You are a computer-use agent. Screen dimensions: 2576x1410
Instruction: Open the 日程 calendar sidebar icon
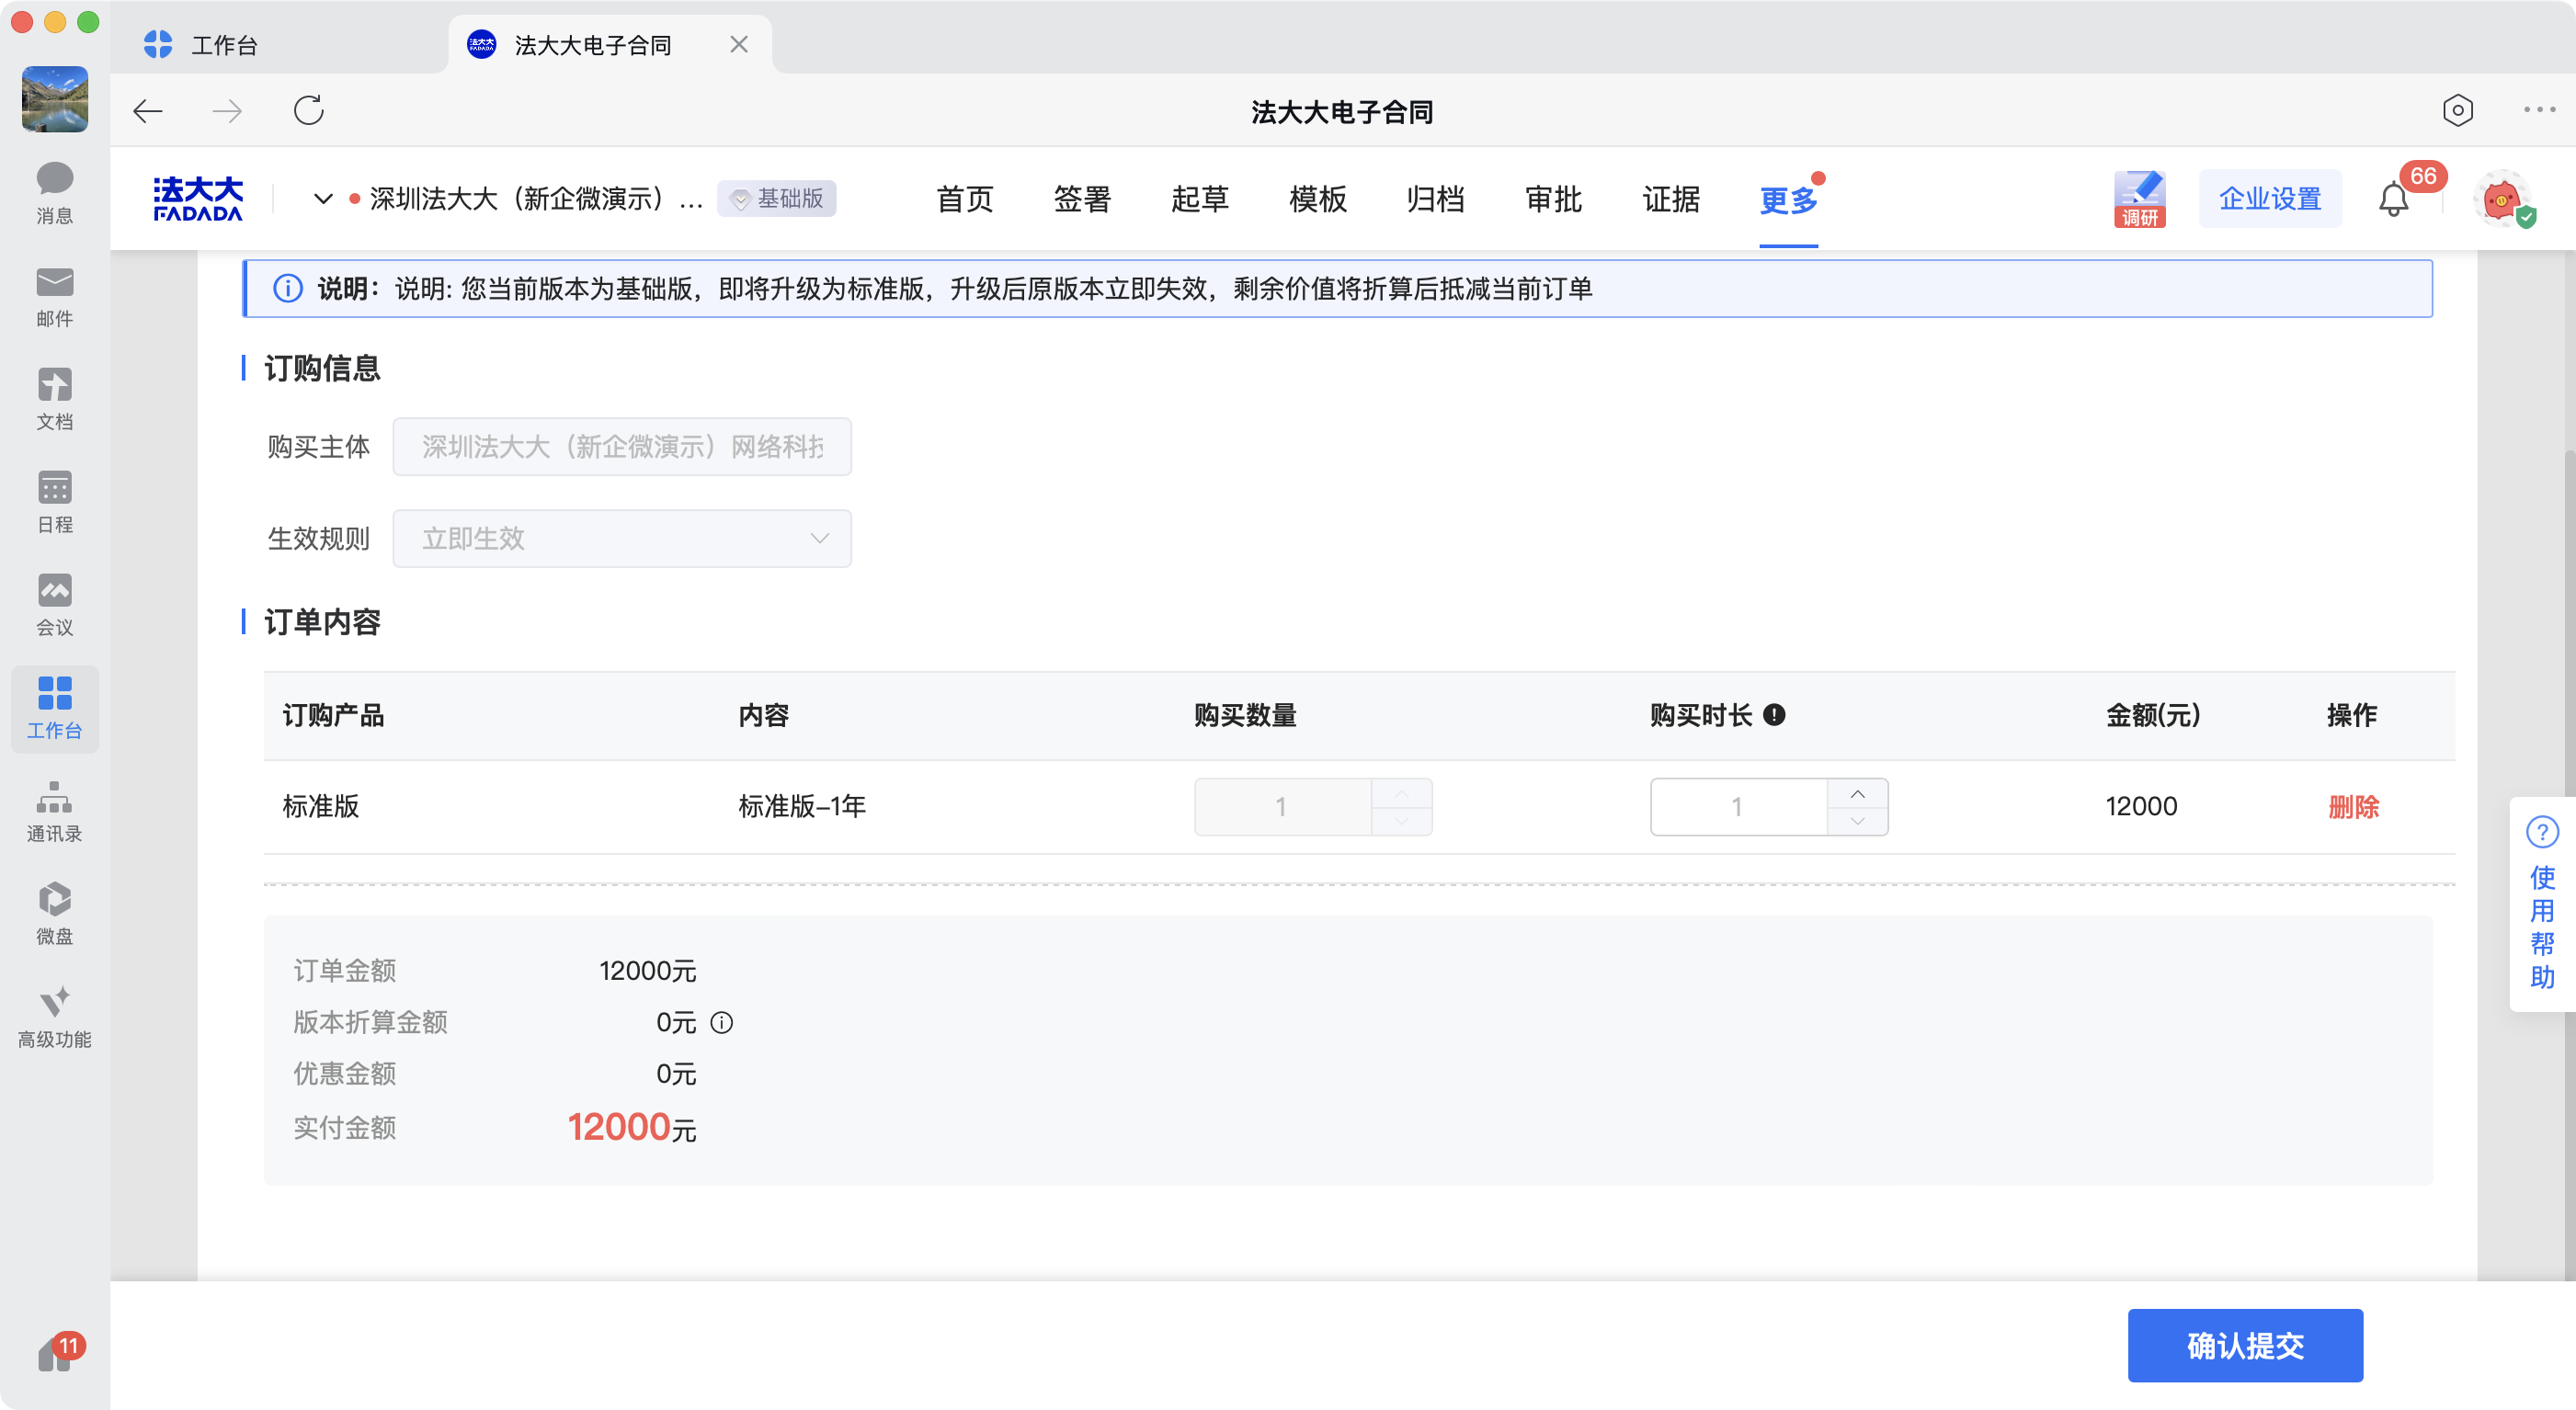54,502
